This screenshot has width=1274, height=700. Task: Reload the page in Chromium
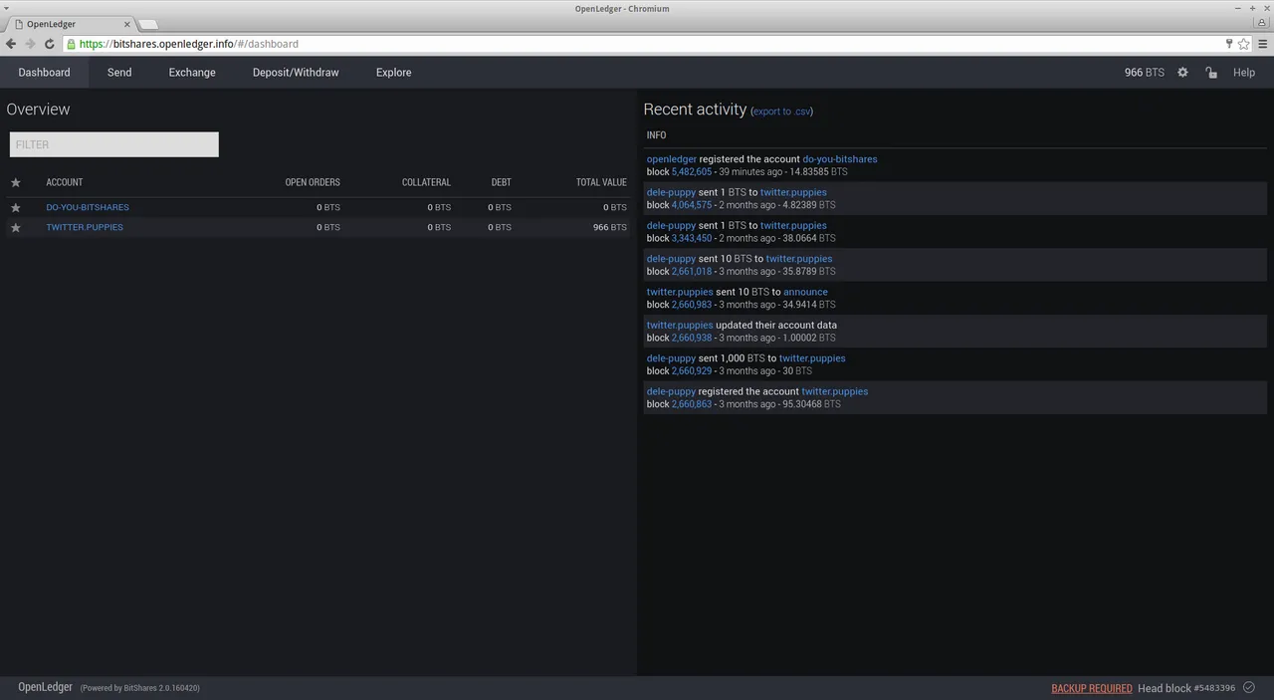coord(49,44)
